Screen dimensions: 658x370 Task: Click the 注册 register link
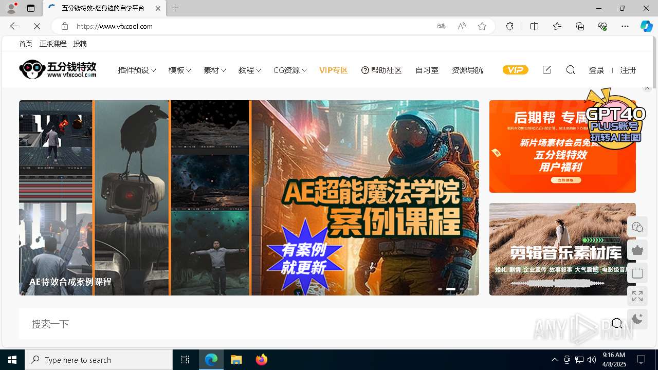[628, 70]
